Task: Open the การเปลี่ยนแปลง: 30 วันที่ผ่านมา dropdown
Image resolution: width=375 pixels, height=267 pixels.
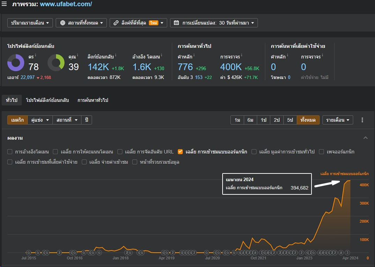Action: (214, 23)
